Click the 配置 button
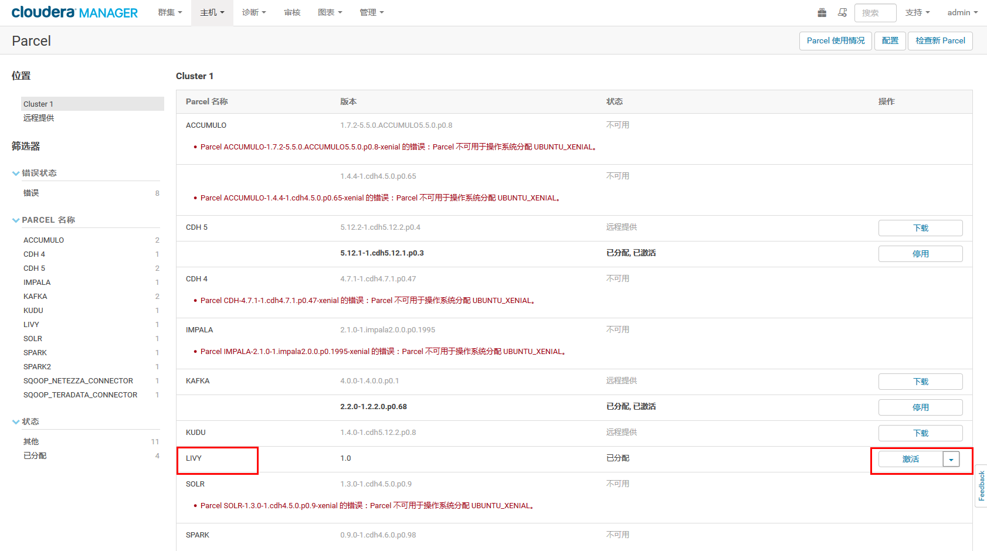 click(890, 41)
